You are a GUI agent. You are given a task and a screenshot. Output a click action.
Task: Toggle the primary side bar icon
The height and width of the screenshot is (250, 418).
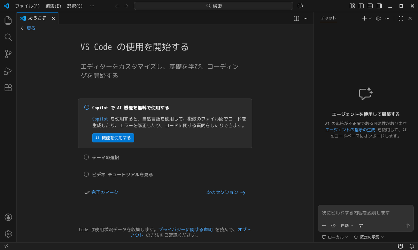[x=361, y=6]
